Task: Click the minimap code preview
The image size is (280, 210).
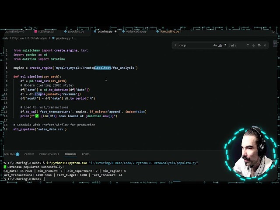Action: pos(275,44)
